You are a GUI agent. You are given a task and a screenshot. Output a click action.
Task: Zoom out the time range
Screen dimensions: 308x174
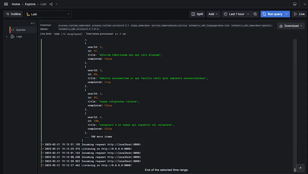point(255,14)
